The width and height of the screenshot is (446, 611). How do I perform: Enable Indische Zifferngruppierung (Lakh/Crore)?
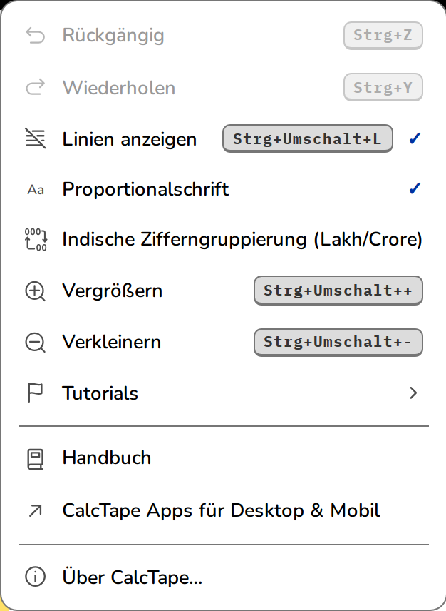tap(224, 239)
